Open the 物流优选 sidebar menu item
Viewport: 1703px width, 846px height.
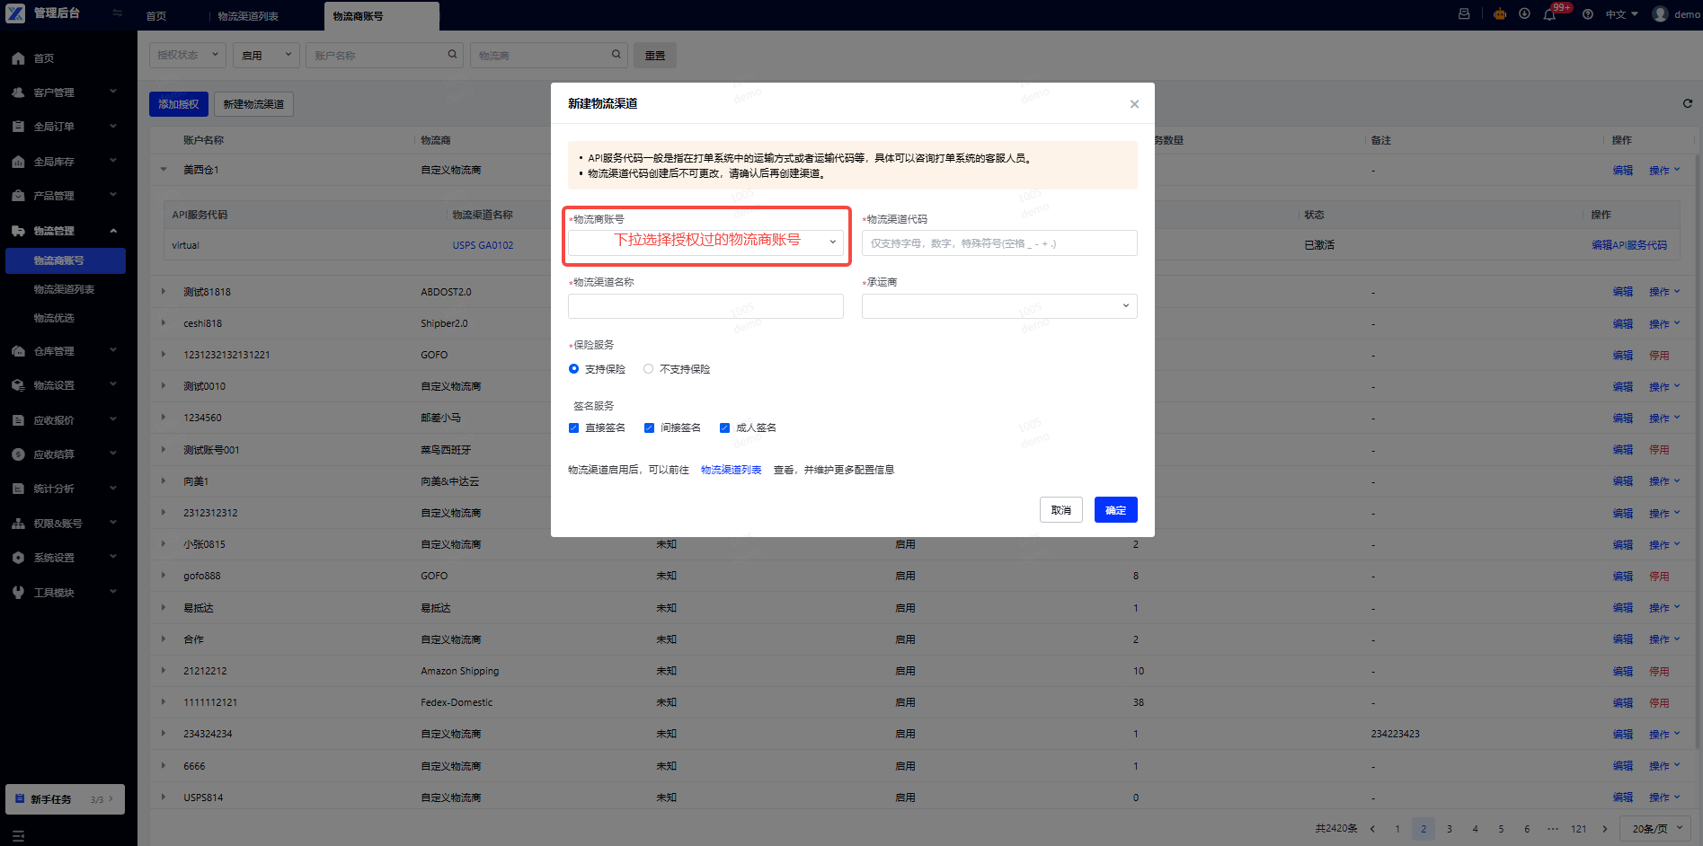tap(54, 318)
